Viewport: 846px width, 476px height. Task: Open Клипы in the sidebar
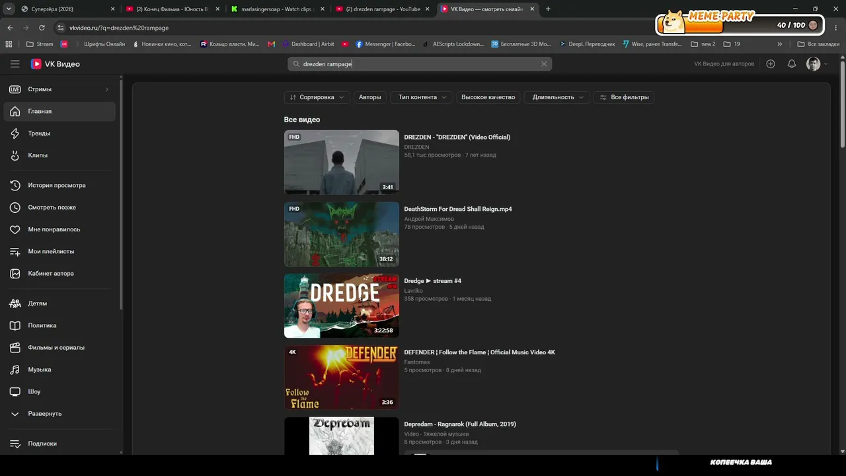click(x=59, y=155)
